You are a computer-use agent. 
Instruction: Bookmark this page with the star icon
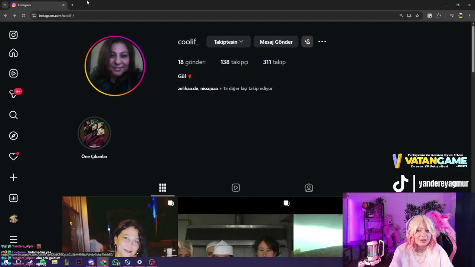coord(417,16)
